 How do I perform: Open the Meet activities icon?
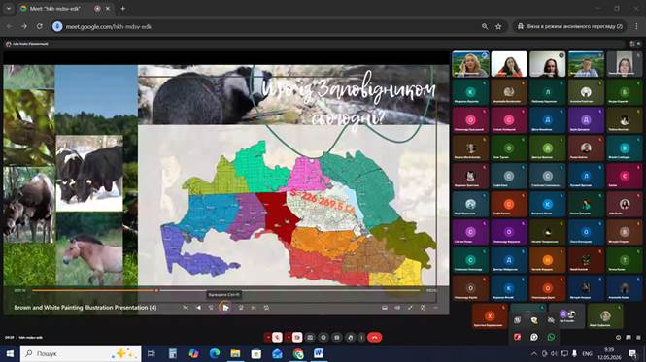tap(638, 338)
